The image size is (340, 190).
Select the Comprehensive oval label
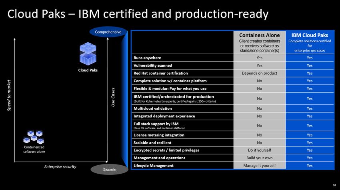[x=108, y=32]
